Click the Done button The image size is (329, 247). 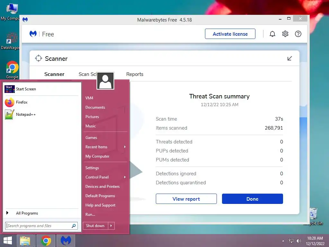coord(253,199)
